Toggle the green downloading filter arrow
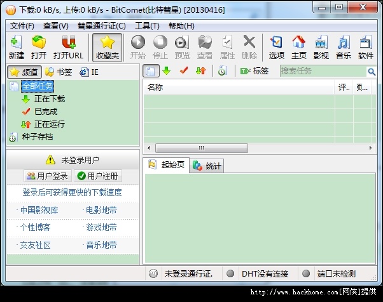The height and width of the screenshot is (302, 383). [166, 71]
